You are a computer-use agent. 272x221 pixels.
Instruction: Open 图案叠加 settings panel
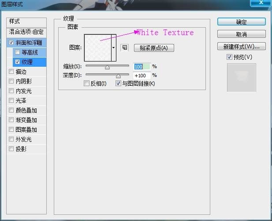[26, 130]
